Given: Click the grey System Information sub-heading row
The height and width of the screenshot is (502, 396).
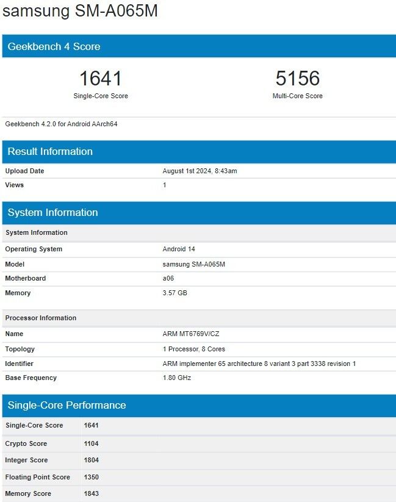Looking at the screenshot, I should click(199, 232).
